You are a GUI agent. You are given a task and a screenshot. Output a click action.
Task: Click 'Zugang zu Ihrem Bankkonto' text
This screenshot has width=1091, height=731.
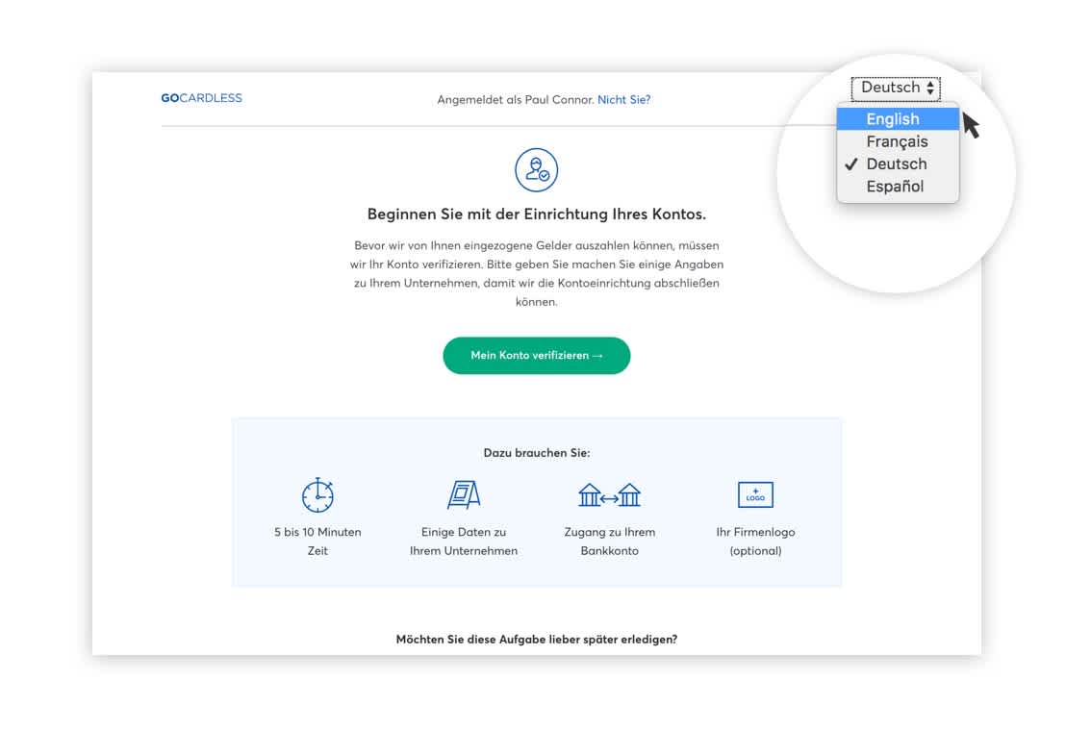point(610,542)
